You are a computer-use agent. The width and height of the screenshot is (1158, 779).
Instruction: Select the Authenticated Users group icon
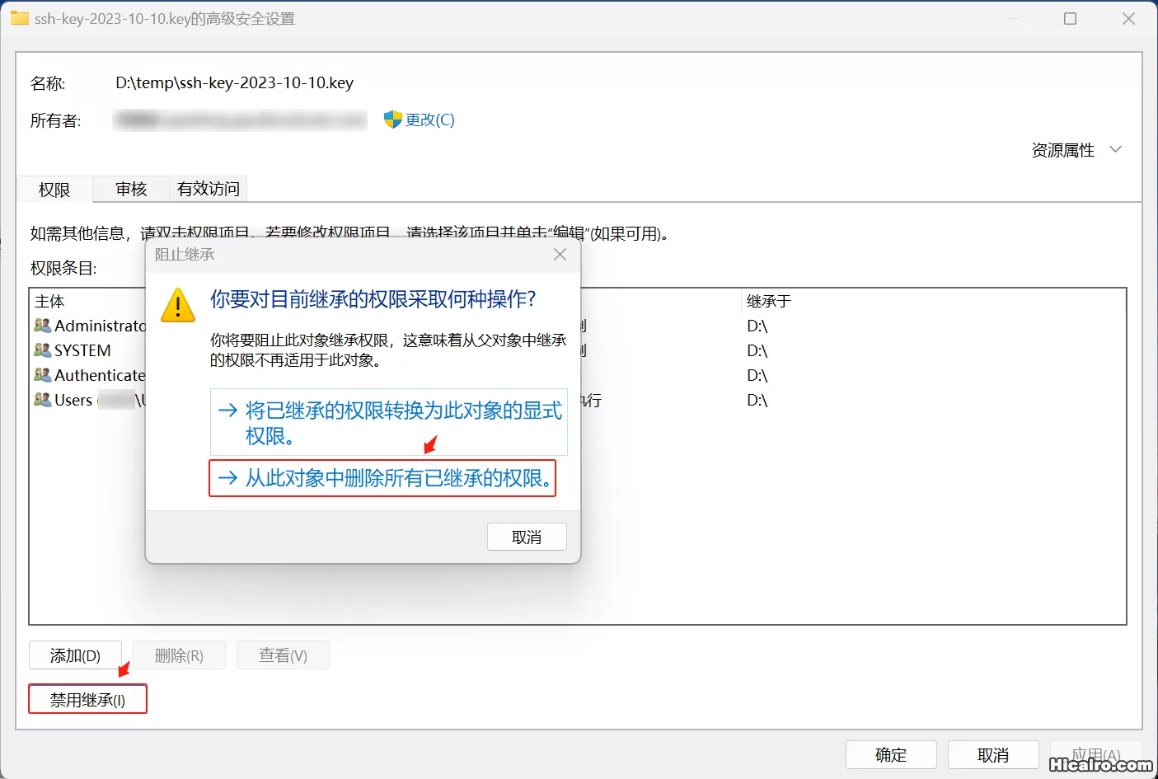point(43,375)
